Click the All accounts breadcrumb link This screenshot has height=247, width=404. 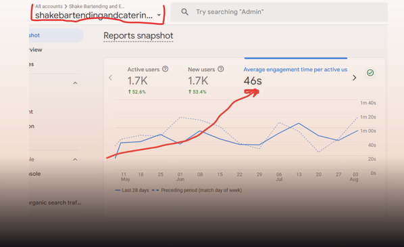pyautogui.click(x=49, y=6)
